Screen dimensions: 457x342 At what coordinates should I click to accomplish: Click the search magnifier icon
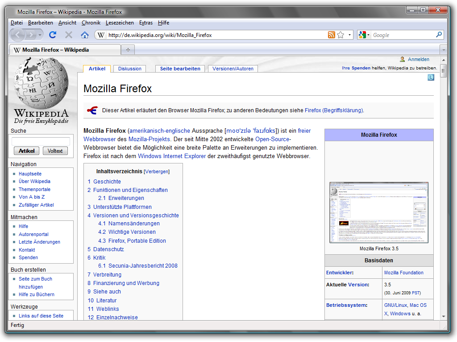[x=439, y=35]
